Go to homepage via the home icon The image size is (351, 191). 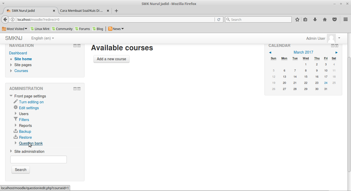pos(325,19)
